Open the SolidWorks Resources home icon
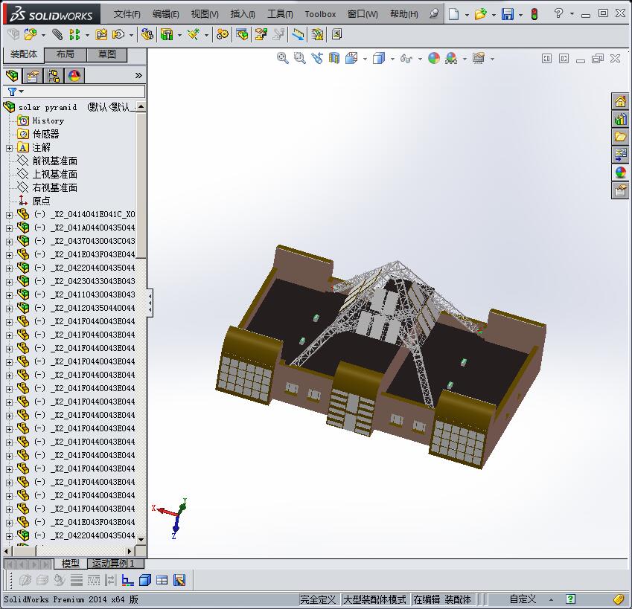The height and width of the screenshot is (609, 632). tap(620, 101)
